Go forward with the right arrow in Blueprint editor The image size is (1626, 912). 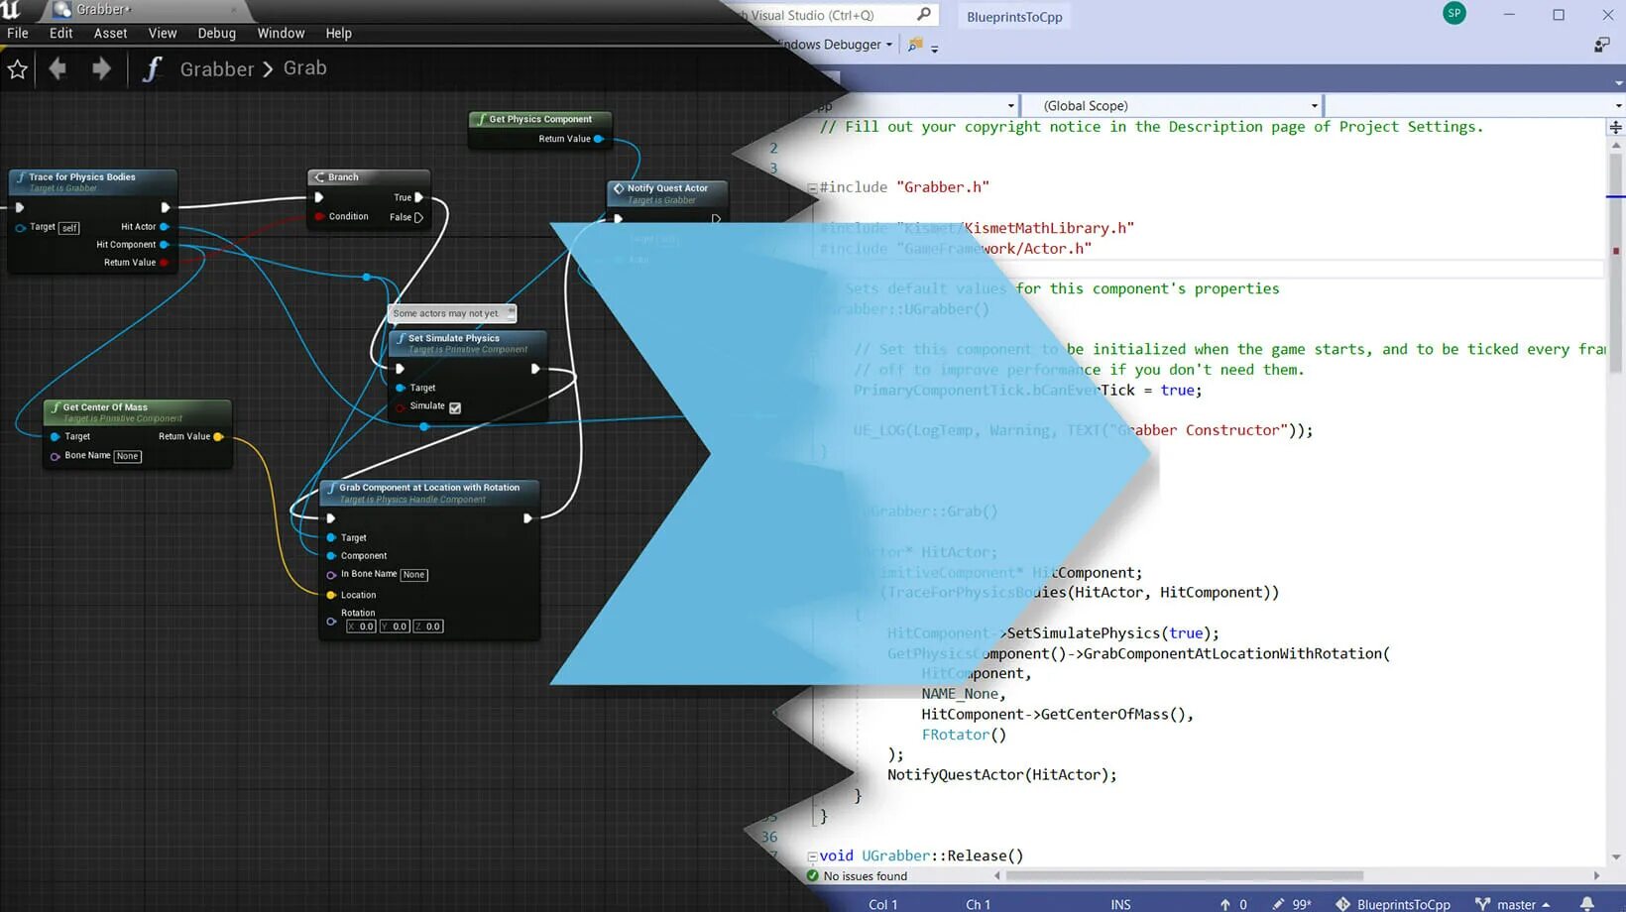tap(101, 68)
